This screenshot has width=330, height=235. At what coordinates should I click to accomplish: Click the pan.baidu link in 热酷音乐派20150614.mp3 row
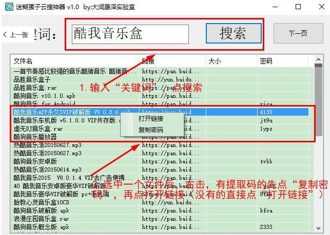170,169
